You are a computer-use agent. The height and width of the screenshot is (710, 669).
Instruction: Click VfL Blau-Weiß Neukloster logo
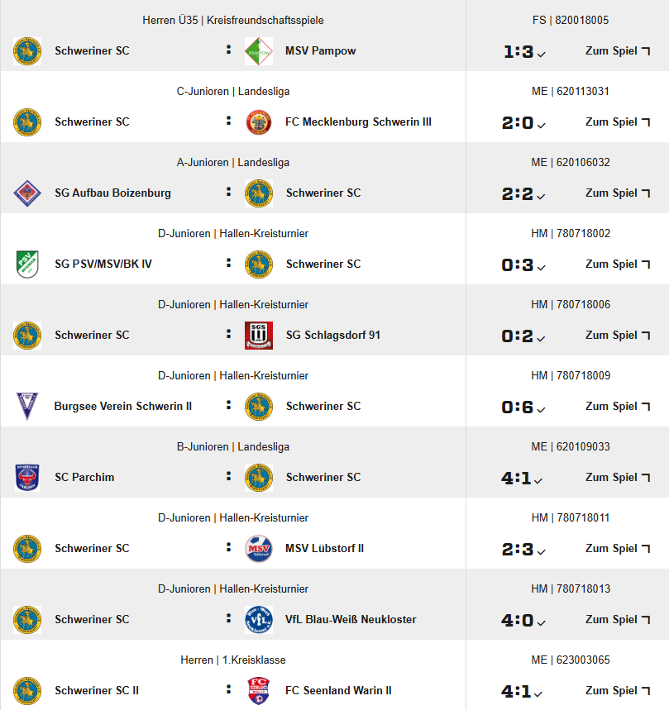(259, 620)
